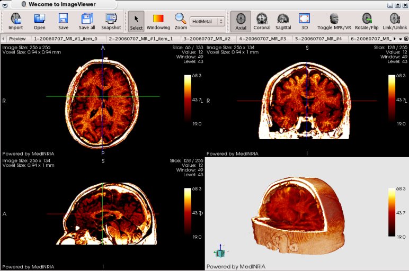Open the HotMetal colormap dropdown
Image resolution: width=409 pixels, height=271 pixels.
207,21
